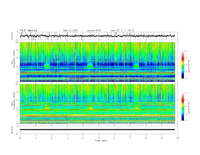Click time axis tick label "10" at right end

click(178, 138)
